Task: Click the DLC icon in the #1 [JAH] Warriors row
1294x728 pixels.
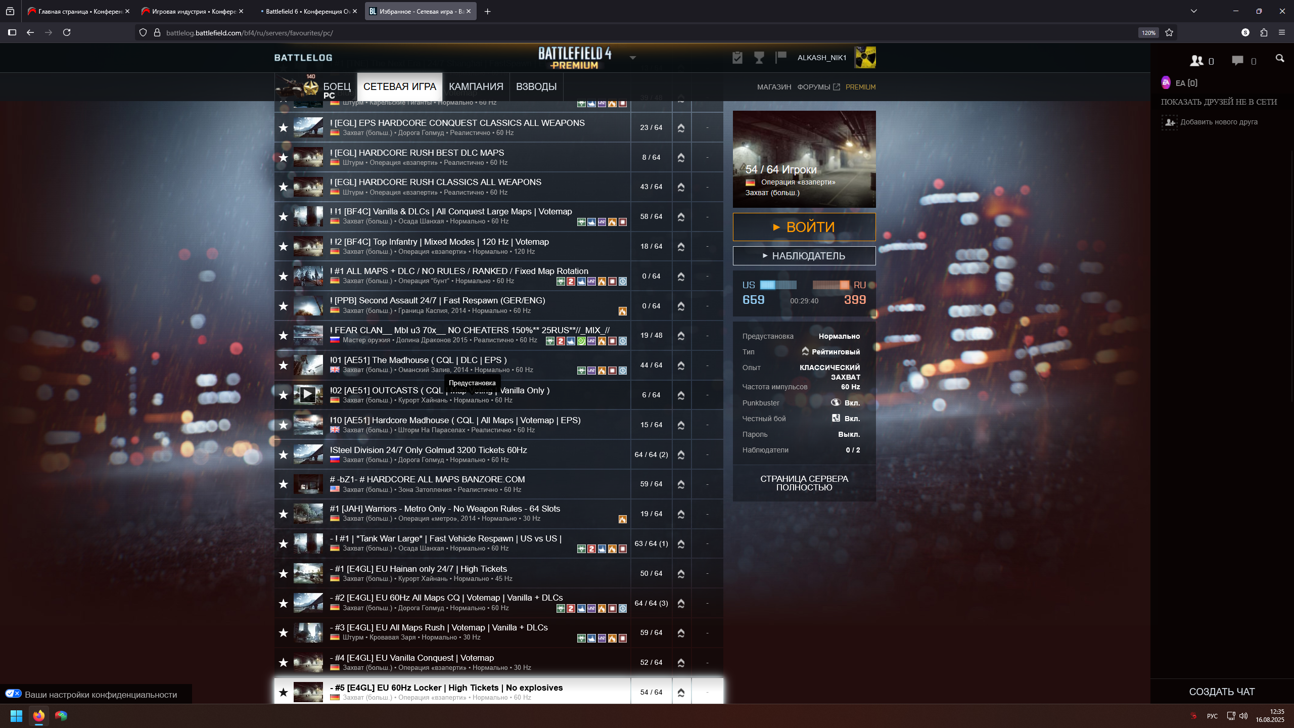Action: 623,519
